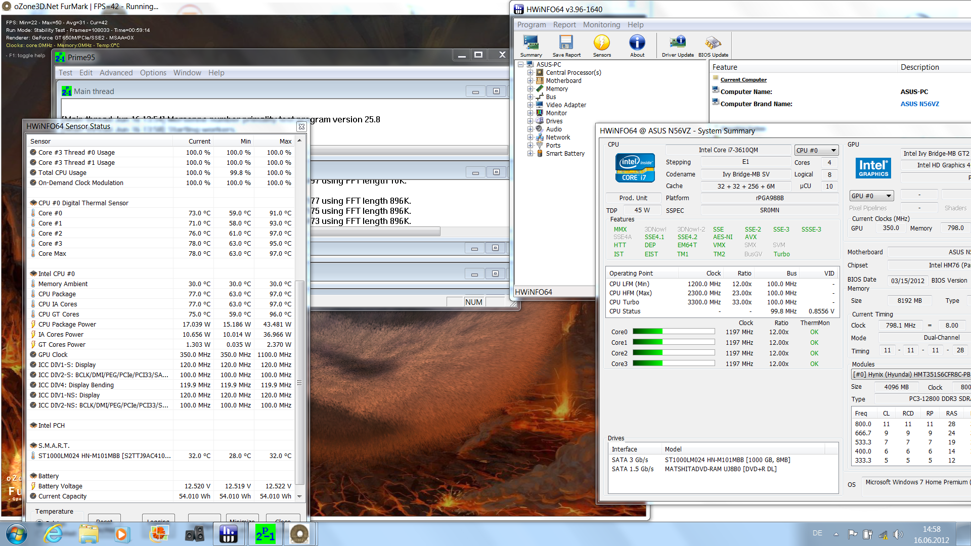Click the Core0 clock progress bar
The width and height of the screenshot is (971, 546).
click(673, 332)
